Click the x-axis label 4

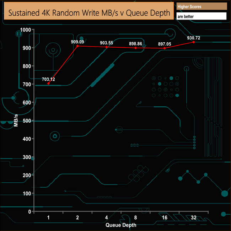[x=106, y=217]
